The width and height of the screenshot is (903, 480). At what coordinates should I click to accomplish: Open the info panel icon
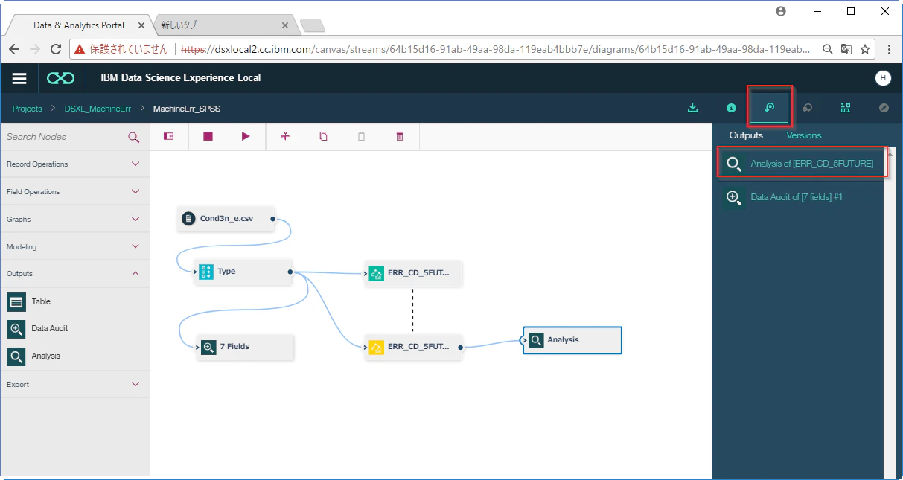coord(731,108)
